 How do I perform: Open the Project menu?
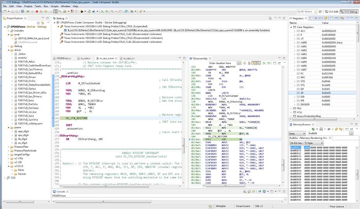point(28,6)
